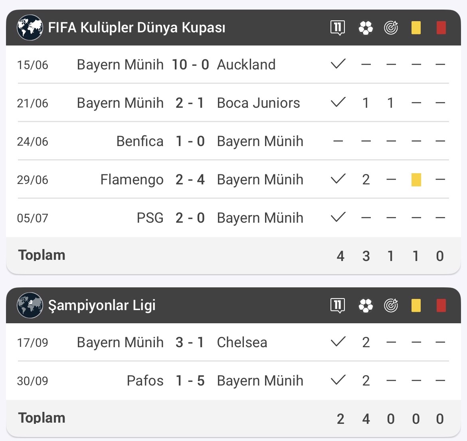Click the assists target icon in the FIFA header
The width and height of the screenshot is (467, 441).
[391, 28]
